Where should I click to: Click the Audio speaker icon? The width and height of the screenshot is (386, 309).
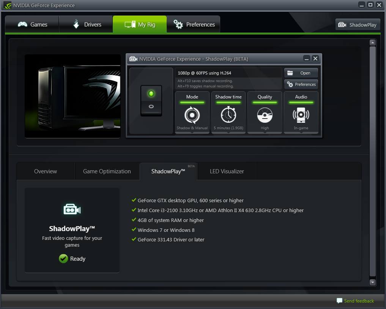301,115
